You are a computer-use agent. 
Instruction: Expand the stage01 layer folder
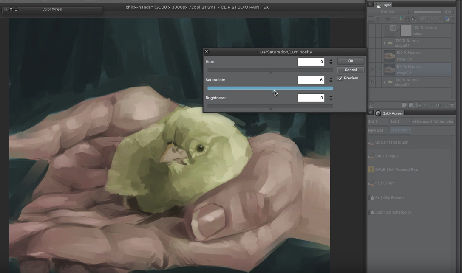click(x=384, y=82)
